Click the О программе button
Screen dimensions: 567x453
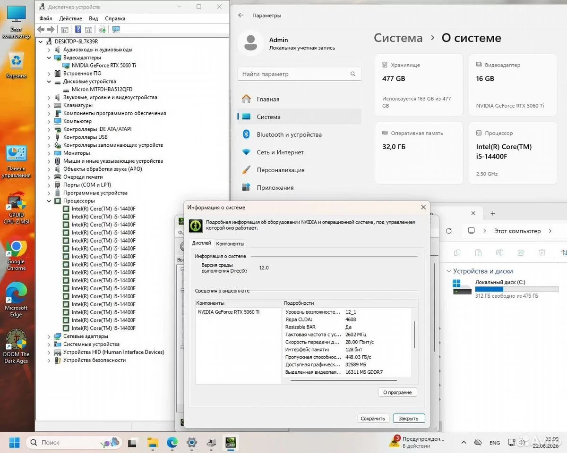point(397,392)
